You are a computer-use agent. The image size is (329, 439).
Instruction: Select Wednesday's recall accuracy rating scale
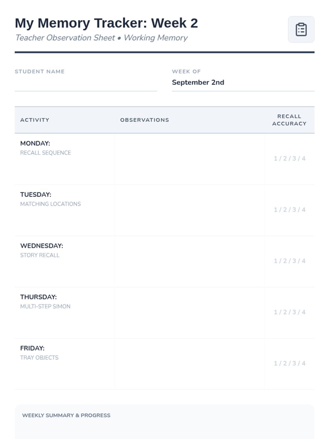tap(290, 261)
